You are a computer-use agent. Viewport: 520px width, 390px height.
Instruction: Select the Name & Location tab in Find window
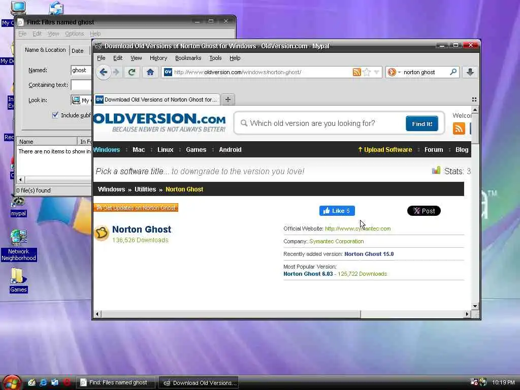coord(45,50)
